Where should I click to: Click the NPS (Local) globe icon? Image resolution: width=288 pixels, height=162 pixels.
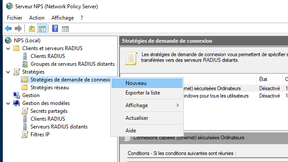pyautogui.click(x=8, y=40)
